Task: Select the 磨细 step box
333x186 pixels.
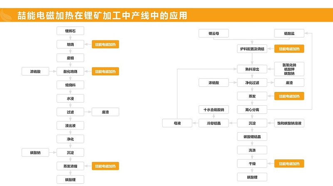Action: click(x=70, y=58)
